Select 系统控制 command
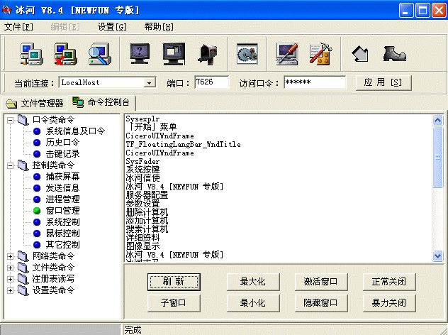Image resolution: width=448 pixels, height=335 pixels. [x=62, y=222]
